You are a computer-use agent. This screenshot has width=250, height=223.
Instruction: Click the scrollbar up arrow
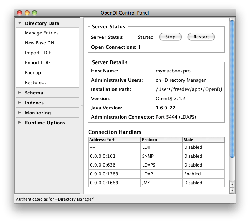(x=232, y=185)
